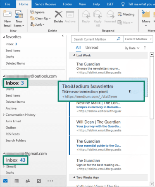
Task: Open the ESET ribbon tab
Action: tap(110, 4)
